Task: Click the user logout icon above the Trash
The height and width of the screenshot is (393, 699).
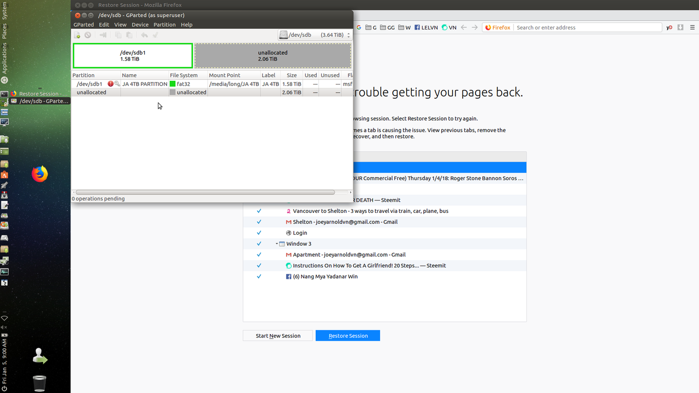Action: (39, 356)
